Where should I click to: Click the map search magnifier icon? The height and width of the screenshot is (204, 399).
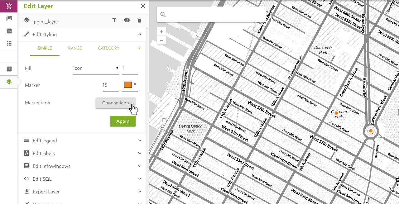[163, 14]
